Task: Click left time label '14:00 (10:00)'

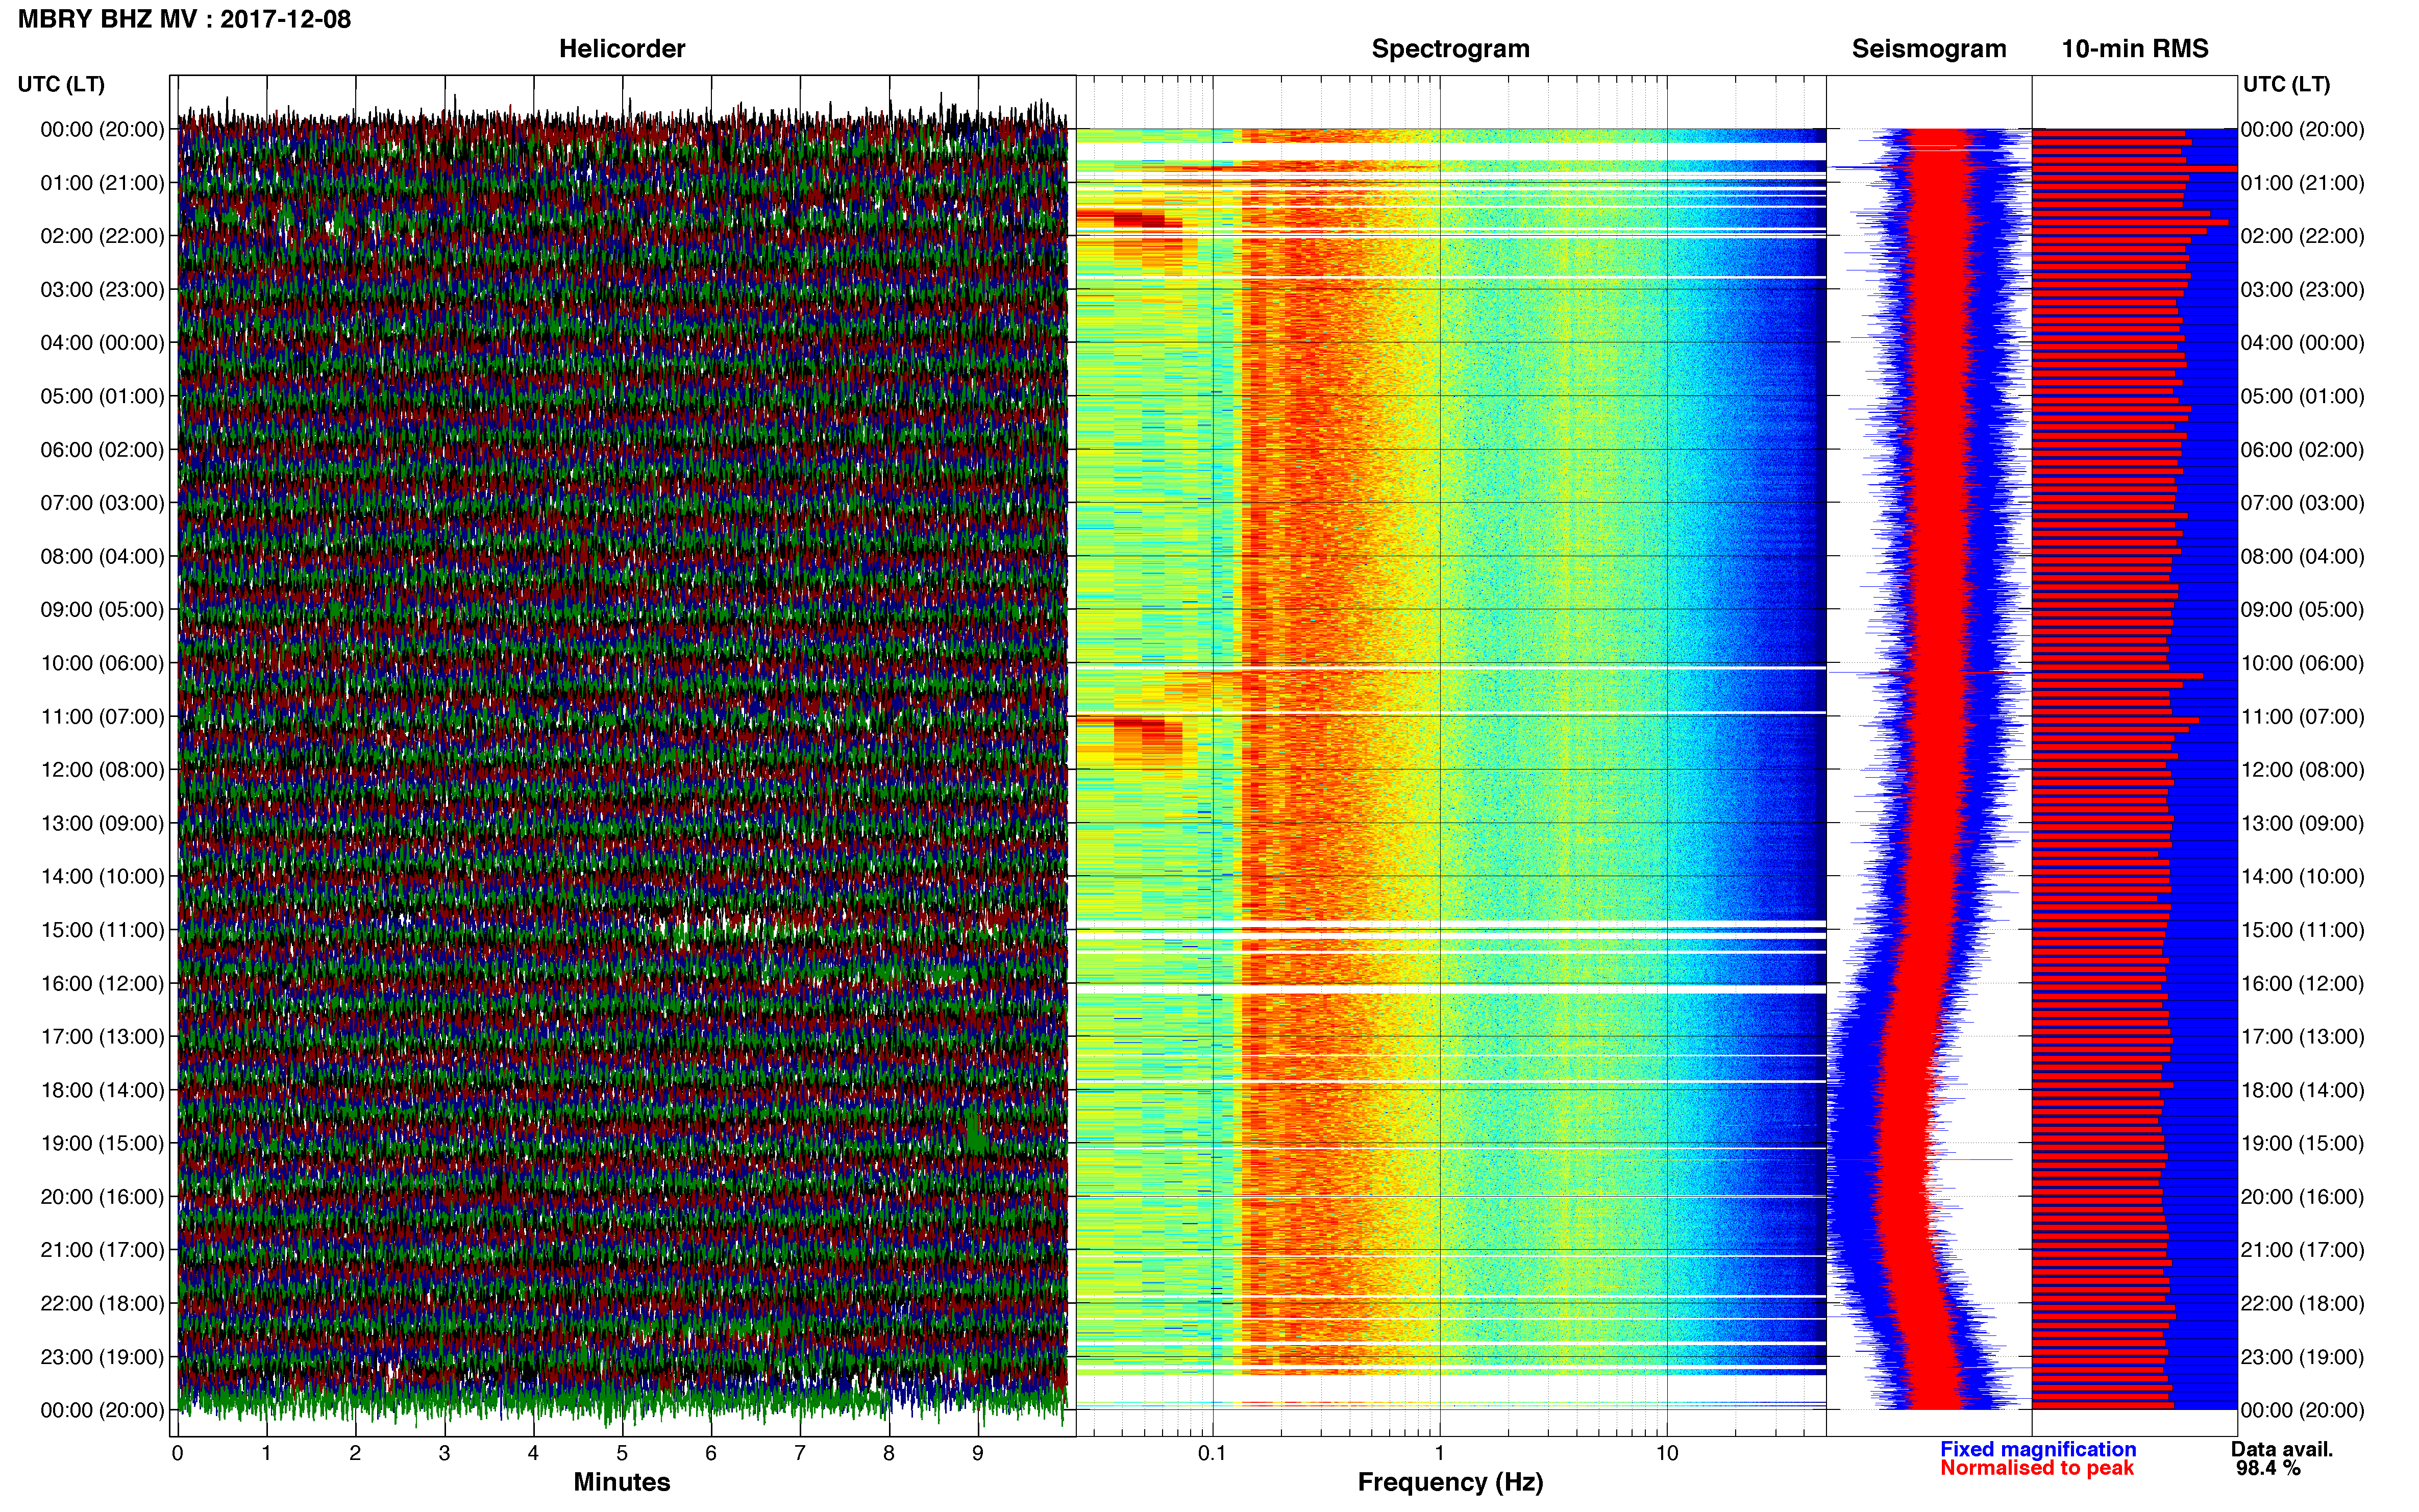Action: click(102, 877)
